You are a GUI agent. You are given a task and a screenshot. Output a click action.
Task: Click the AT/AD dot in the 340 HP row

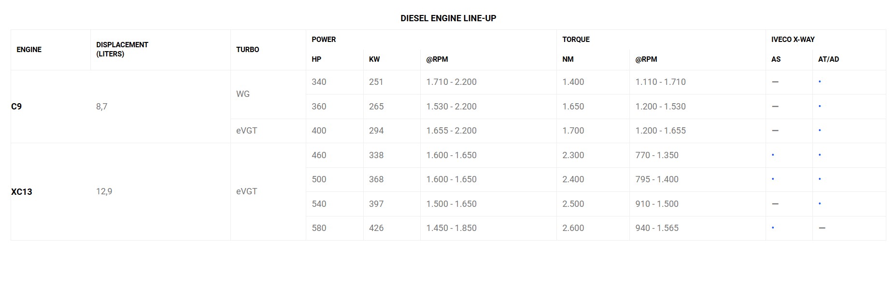820,82
